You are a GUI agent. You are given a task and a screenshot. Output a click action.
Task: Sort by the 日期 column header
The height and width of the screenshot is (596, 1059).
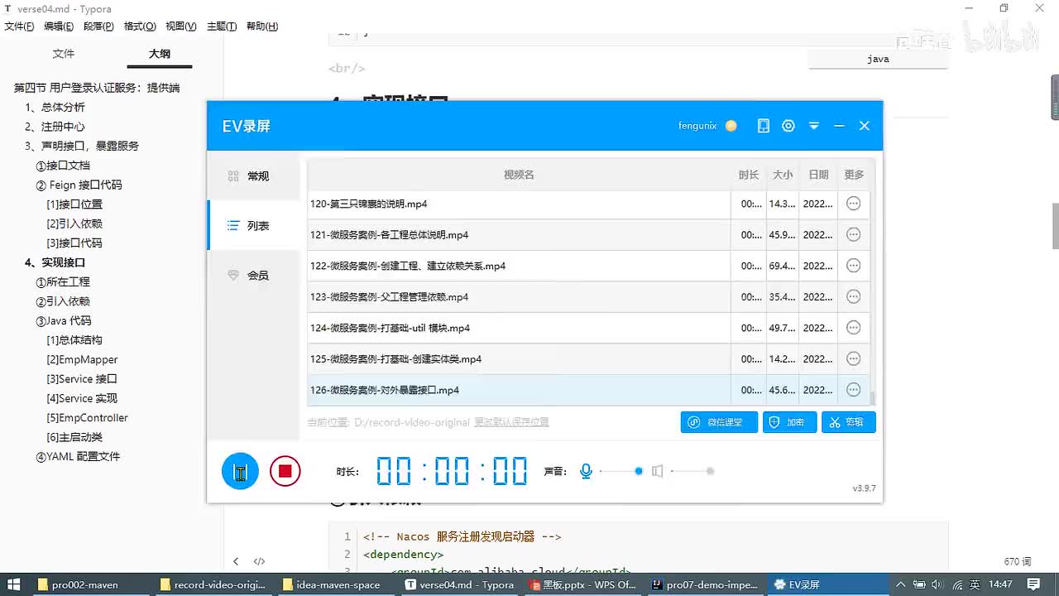[818, 175]
